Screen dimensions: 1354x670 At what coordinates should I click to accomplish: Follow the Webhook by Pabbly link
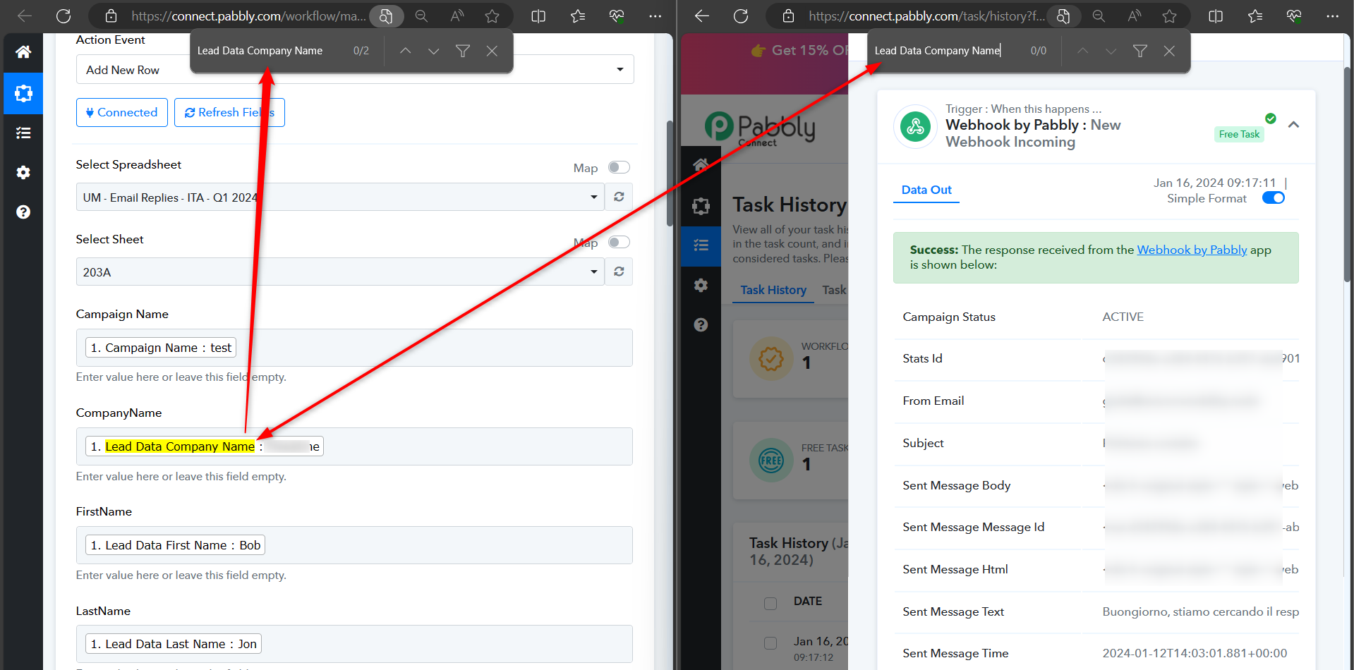click(1192, 250)
